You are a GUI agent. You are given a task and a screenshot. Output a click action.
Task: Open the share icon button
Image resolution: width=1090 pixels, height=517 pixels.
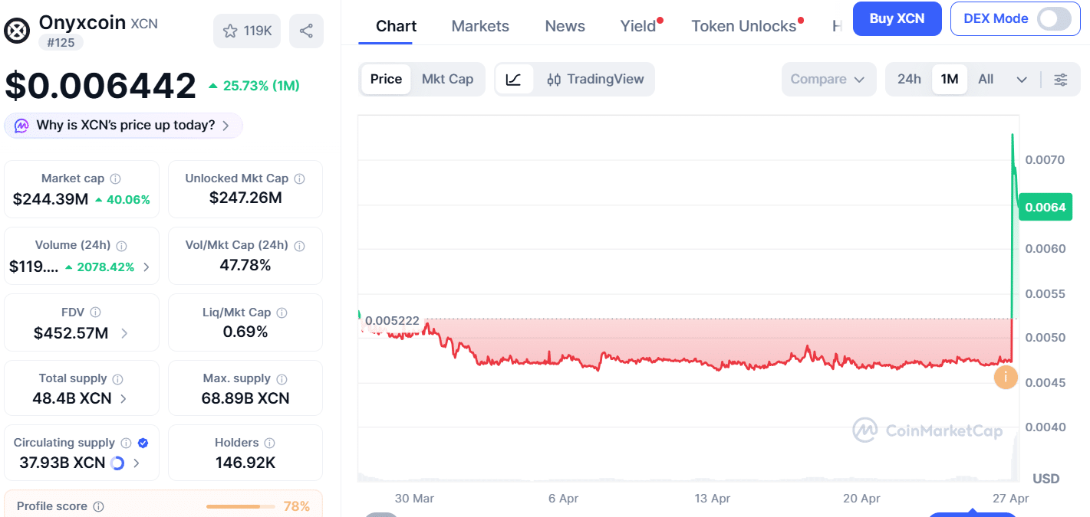point(306,31)
